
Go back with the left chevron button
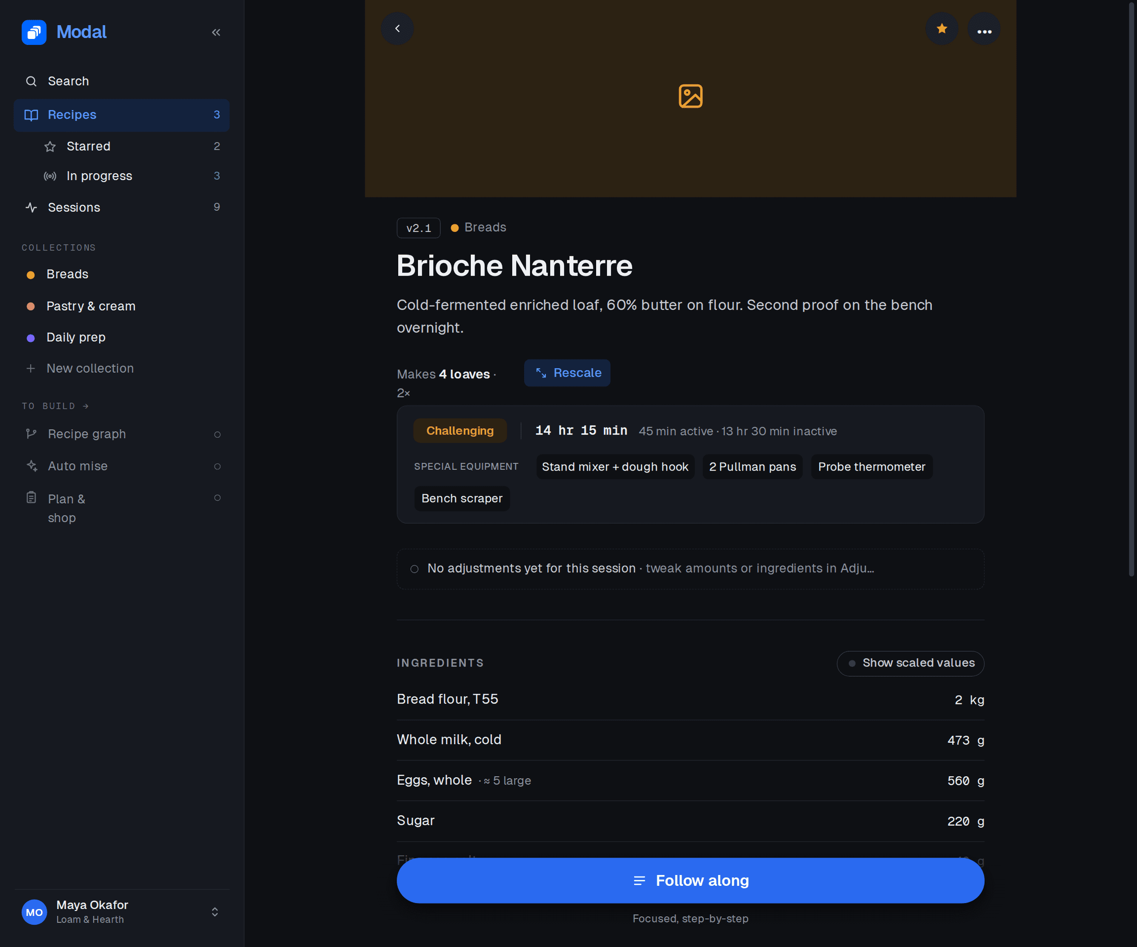click(x=397, y=29)
